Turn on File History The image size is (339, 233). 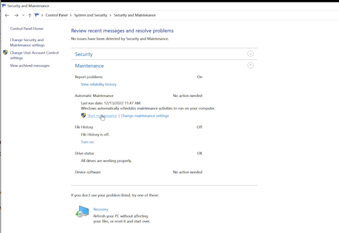pyautogui.click(x=87, y=142)
